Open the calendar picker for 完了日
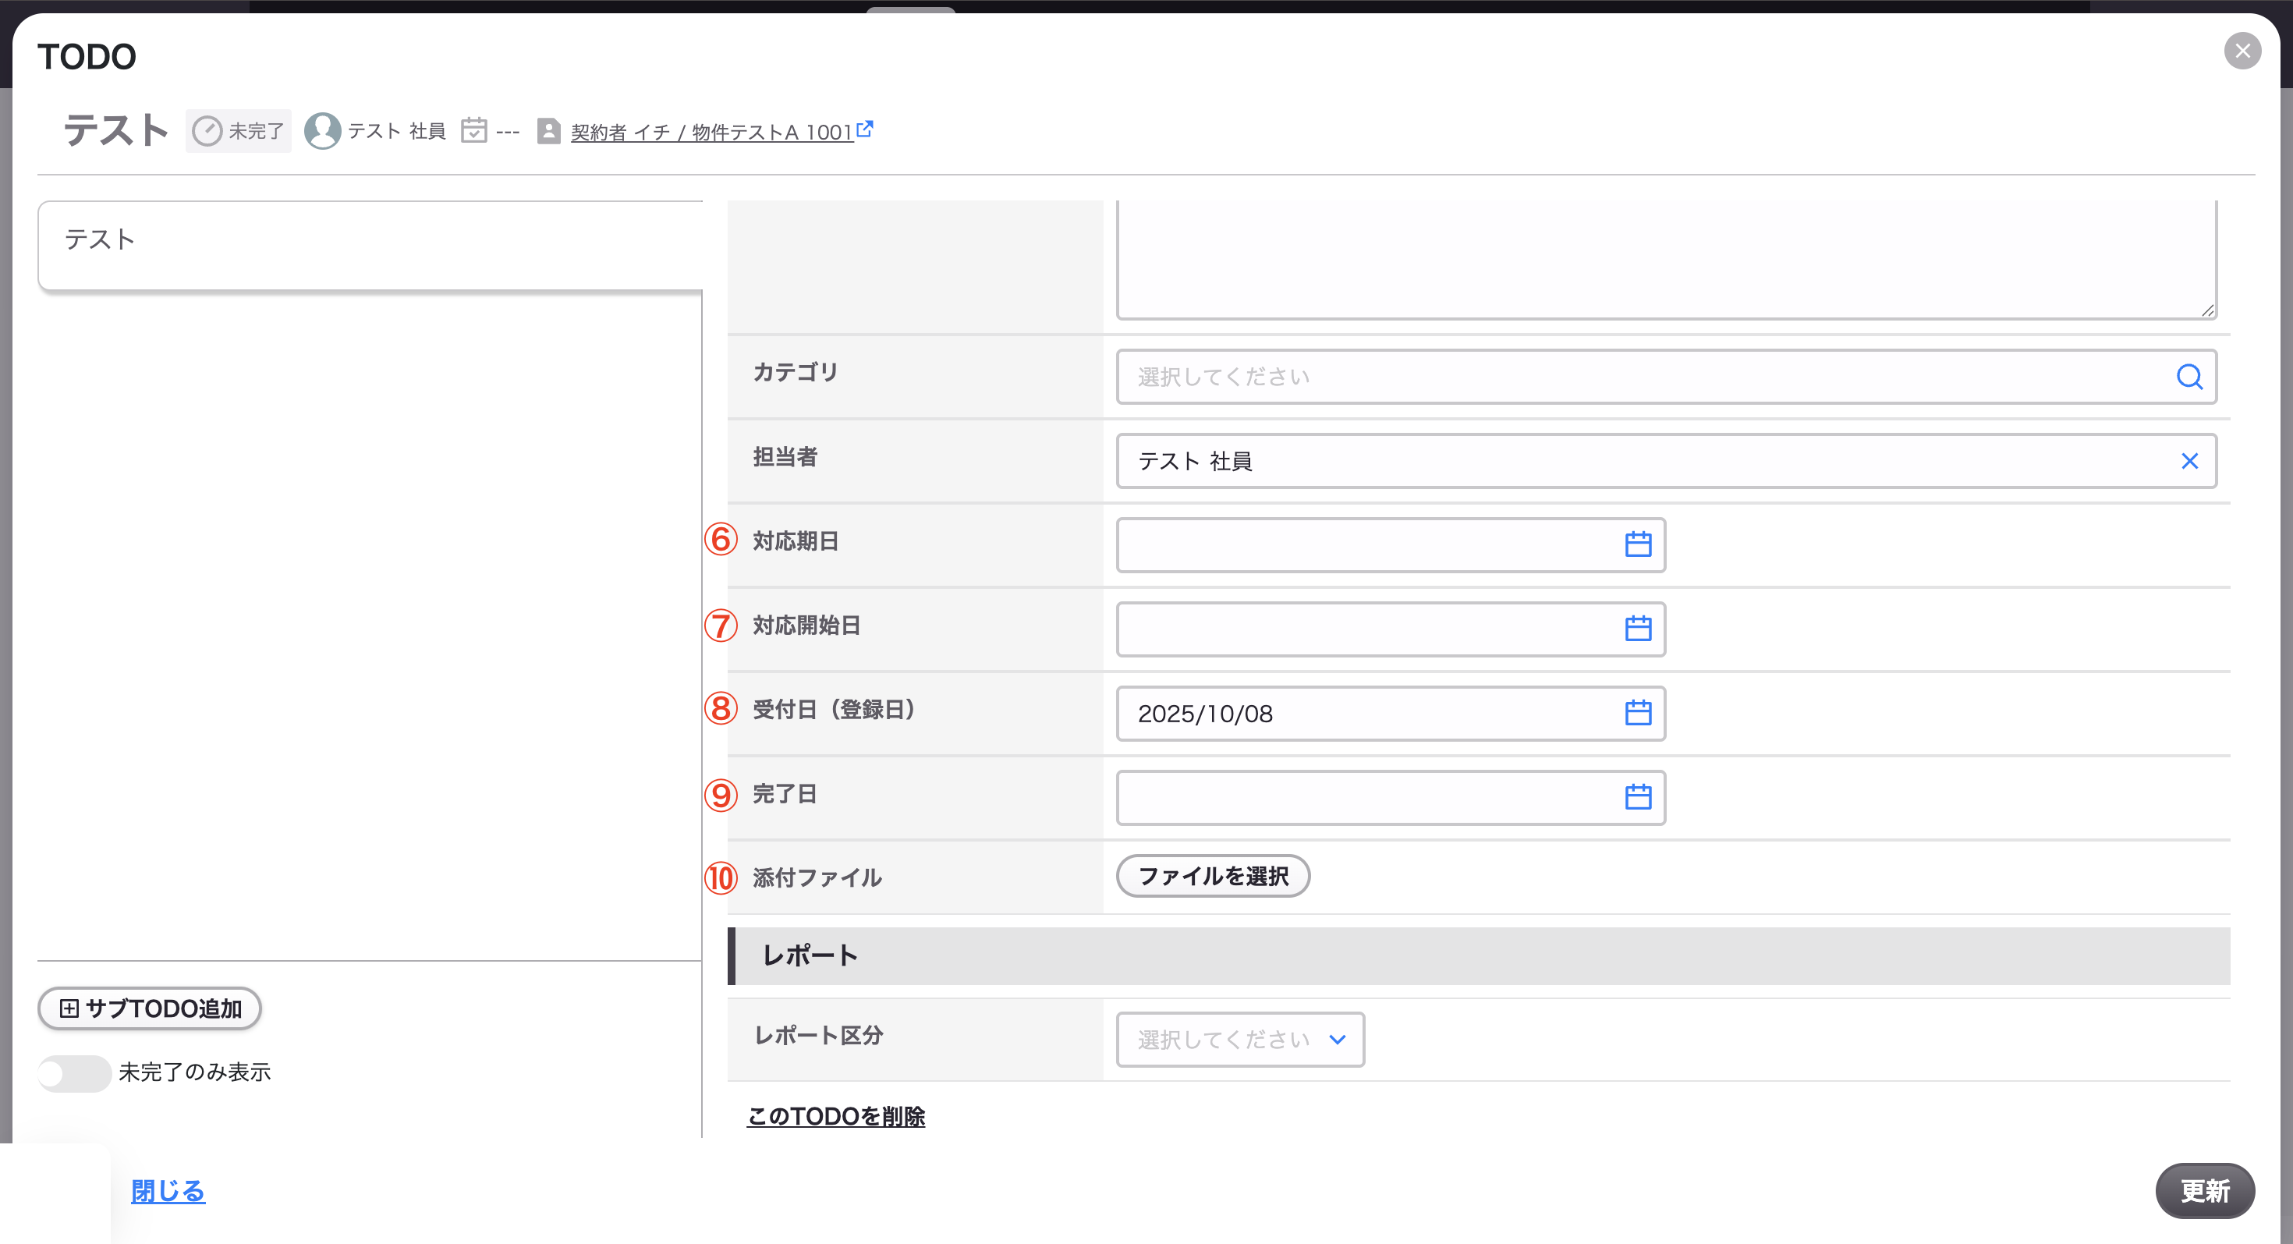Image resolution: width=2293 pixels, height=1244 pixels. 1638,797
